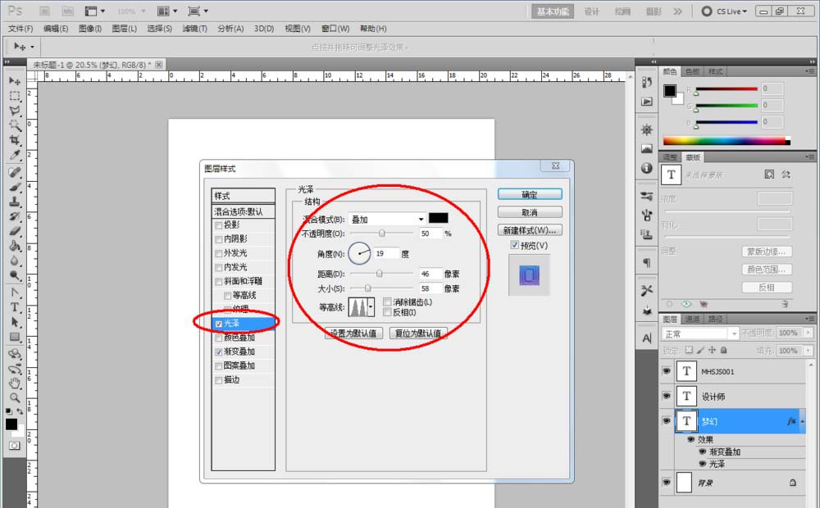Select the Clone Stamp tool
Image resolution: width=820 pixels, height=508 pixels.
tap(15, 202)
